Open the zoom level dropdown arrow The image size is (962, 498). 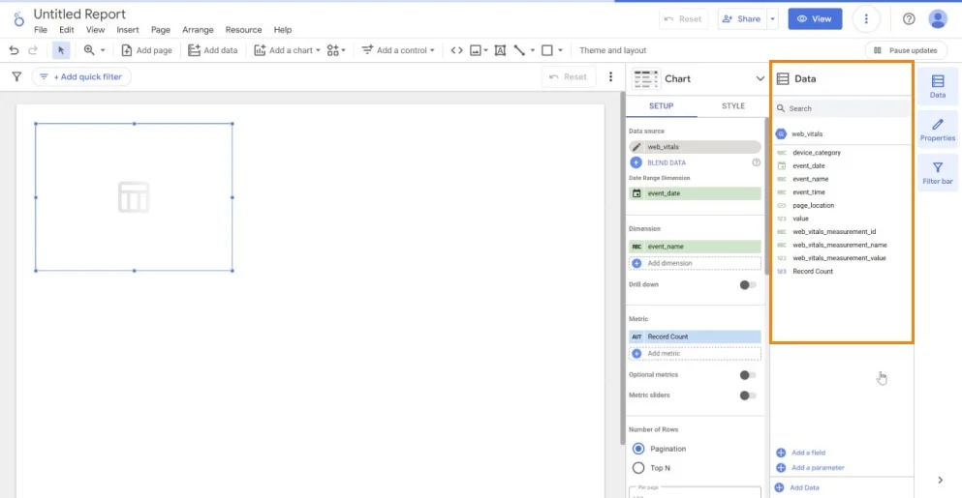click(103, 50)
